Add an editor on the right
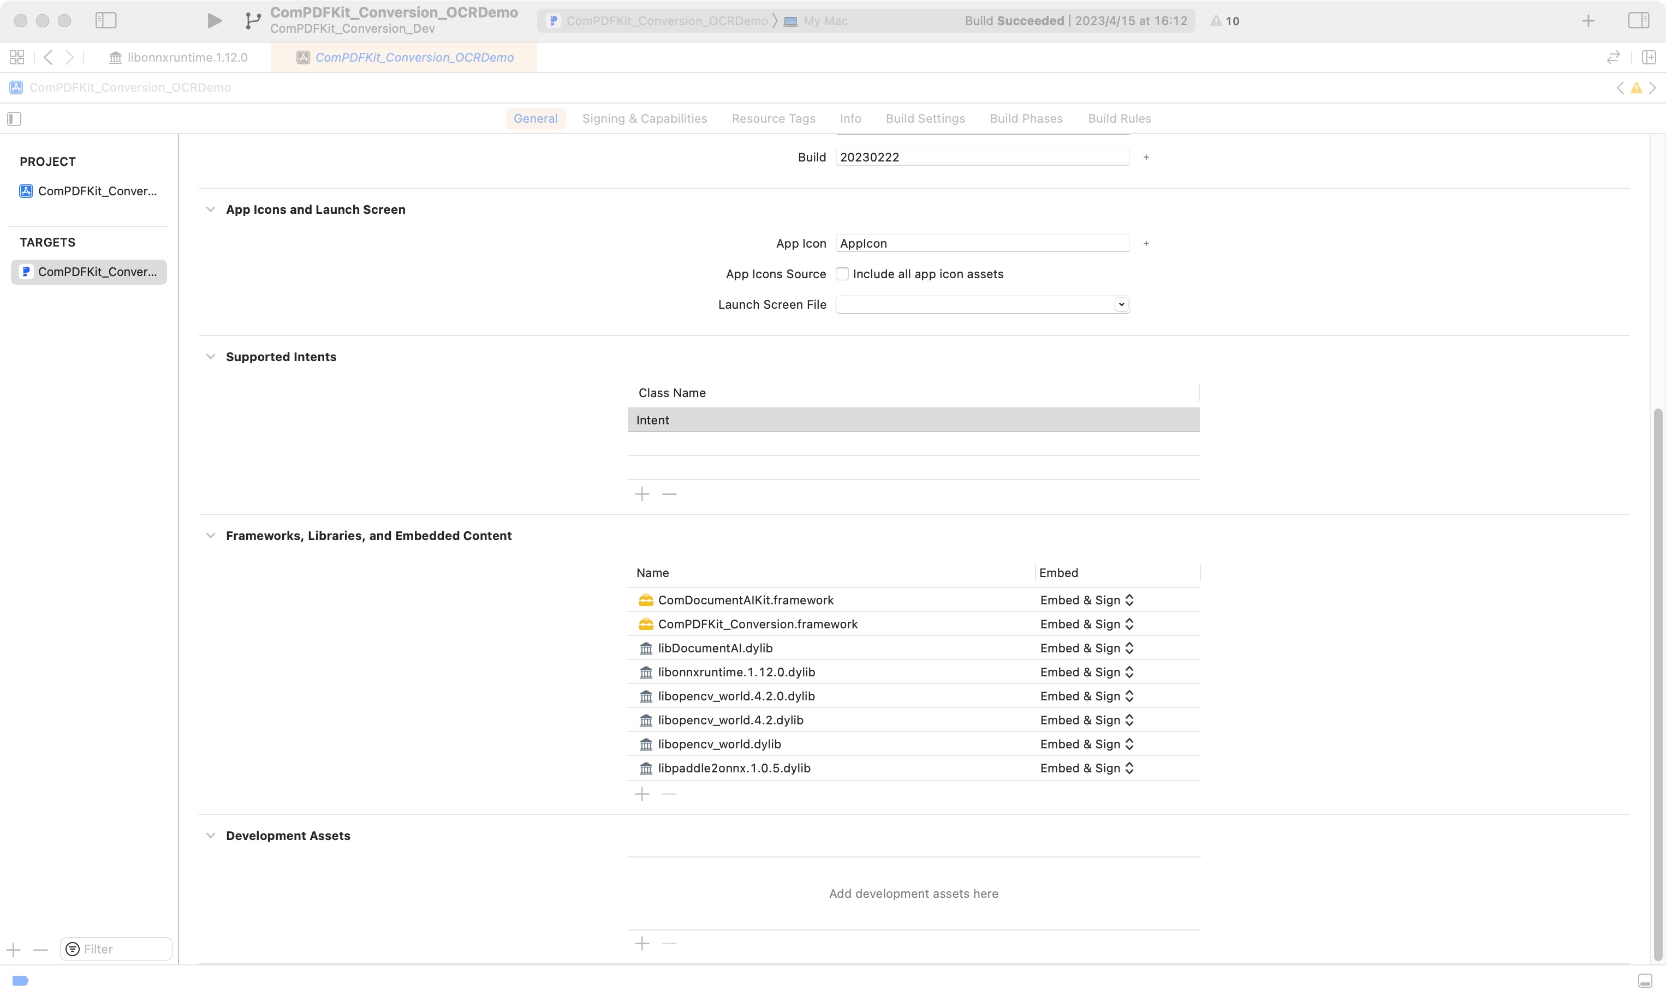Screen dimensions: 1666x996 coord(1649,58)
